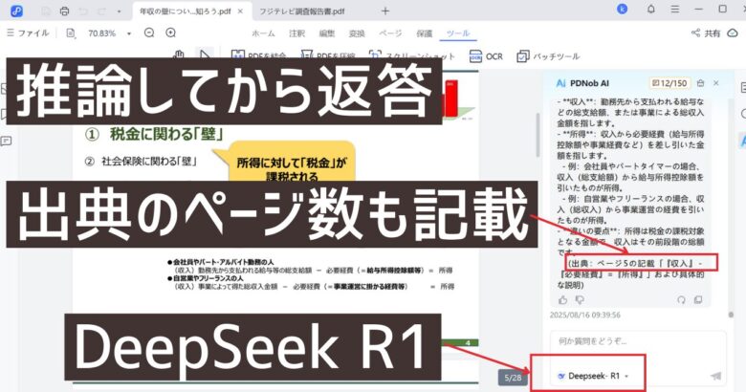Click the clear chat icon in PDNob AI header
The width and height of the screenshot is (746, 392).
click(700, 83)
